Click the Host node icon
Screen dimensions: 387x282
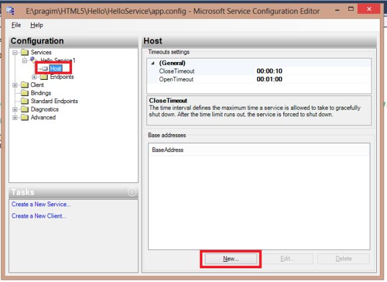click(44, 69)
